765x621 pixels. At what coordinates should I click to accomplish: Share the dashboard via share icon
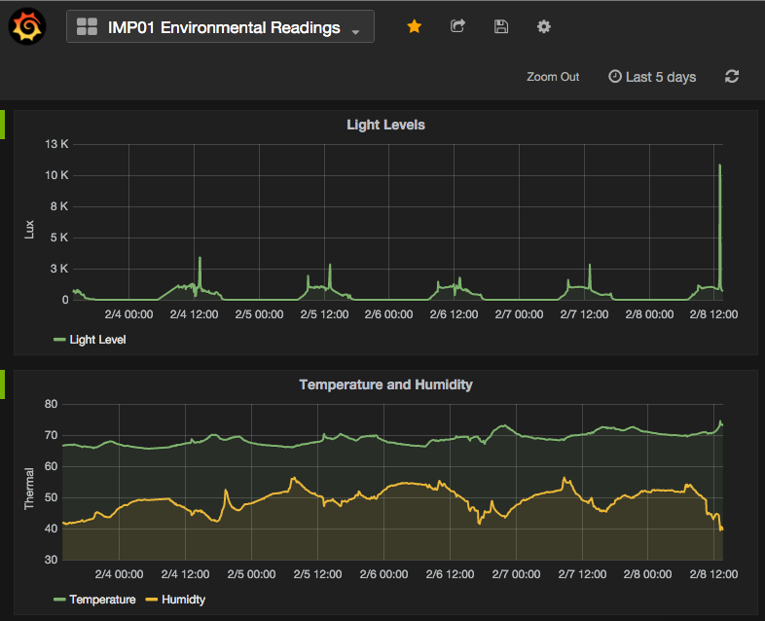point(457,27)
